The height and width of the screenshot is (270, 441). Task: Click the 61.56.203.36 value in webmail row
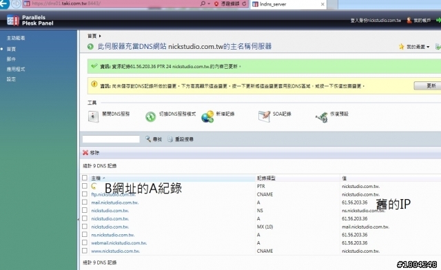tap(355, 242)
